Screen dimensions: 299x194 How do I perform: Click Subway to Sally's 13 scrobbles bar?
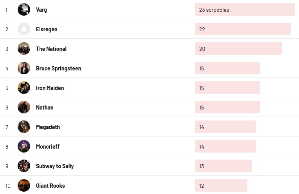223,166
